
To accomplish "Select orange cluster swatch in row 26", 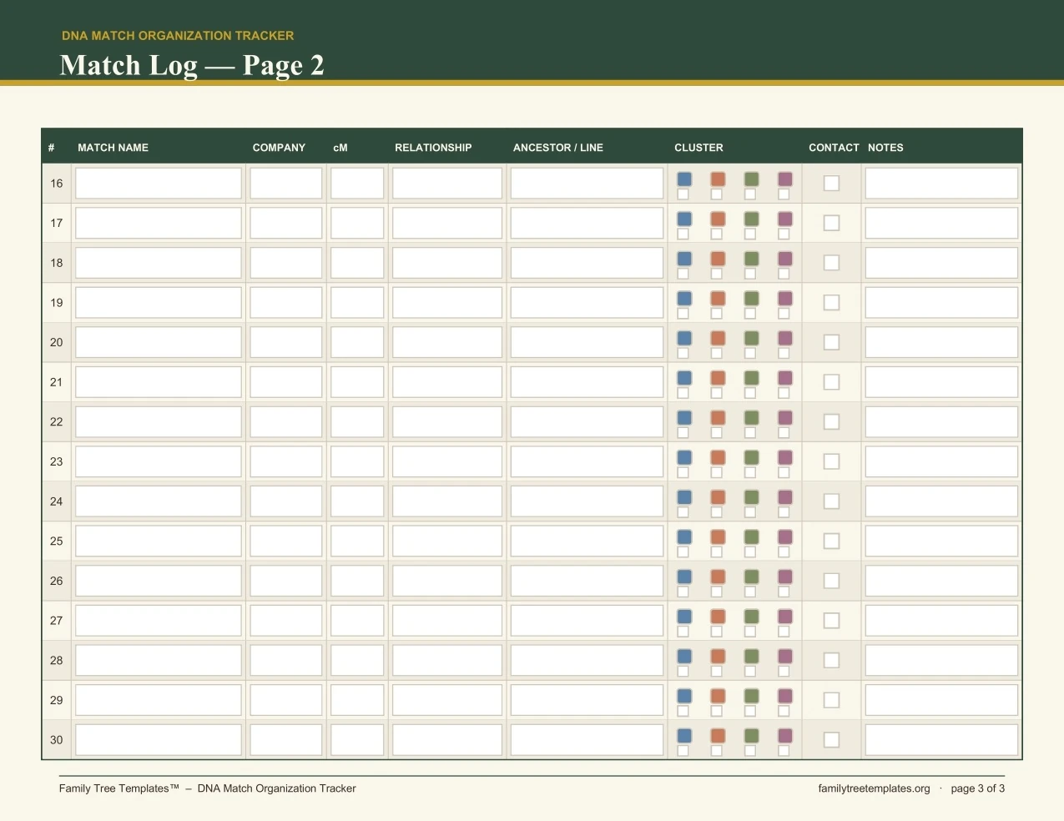I will click(718, 577).
